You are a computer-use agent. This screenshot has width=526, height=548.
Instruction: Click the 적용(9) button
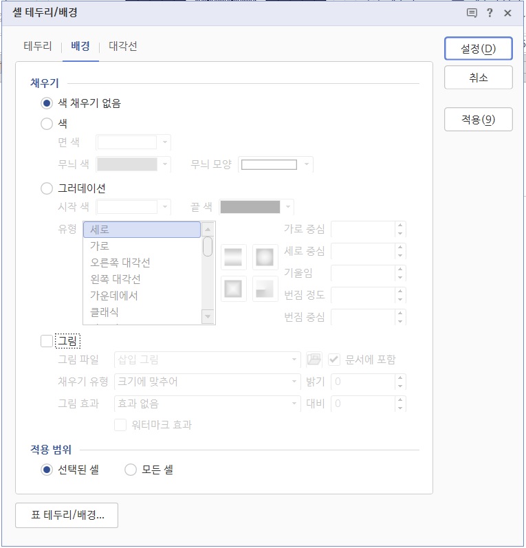point(478,120)
